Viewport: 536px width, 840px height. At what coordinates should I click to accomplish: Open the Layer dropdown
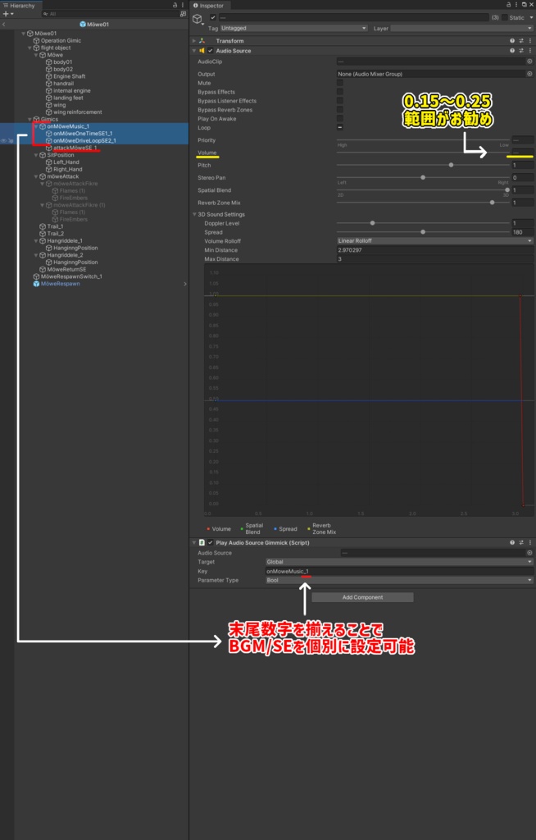coord(461,29)
